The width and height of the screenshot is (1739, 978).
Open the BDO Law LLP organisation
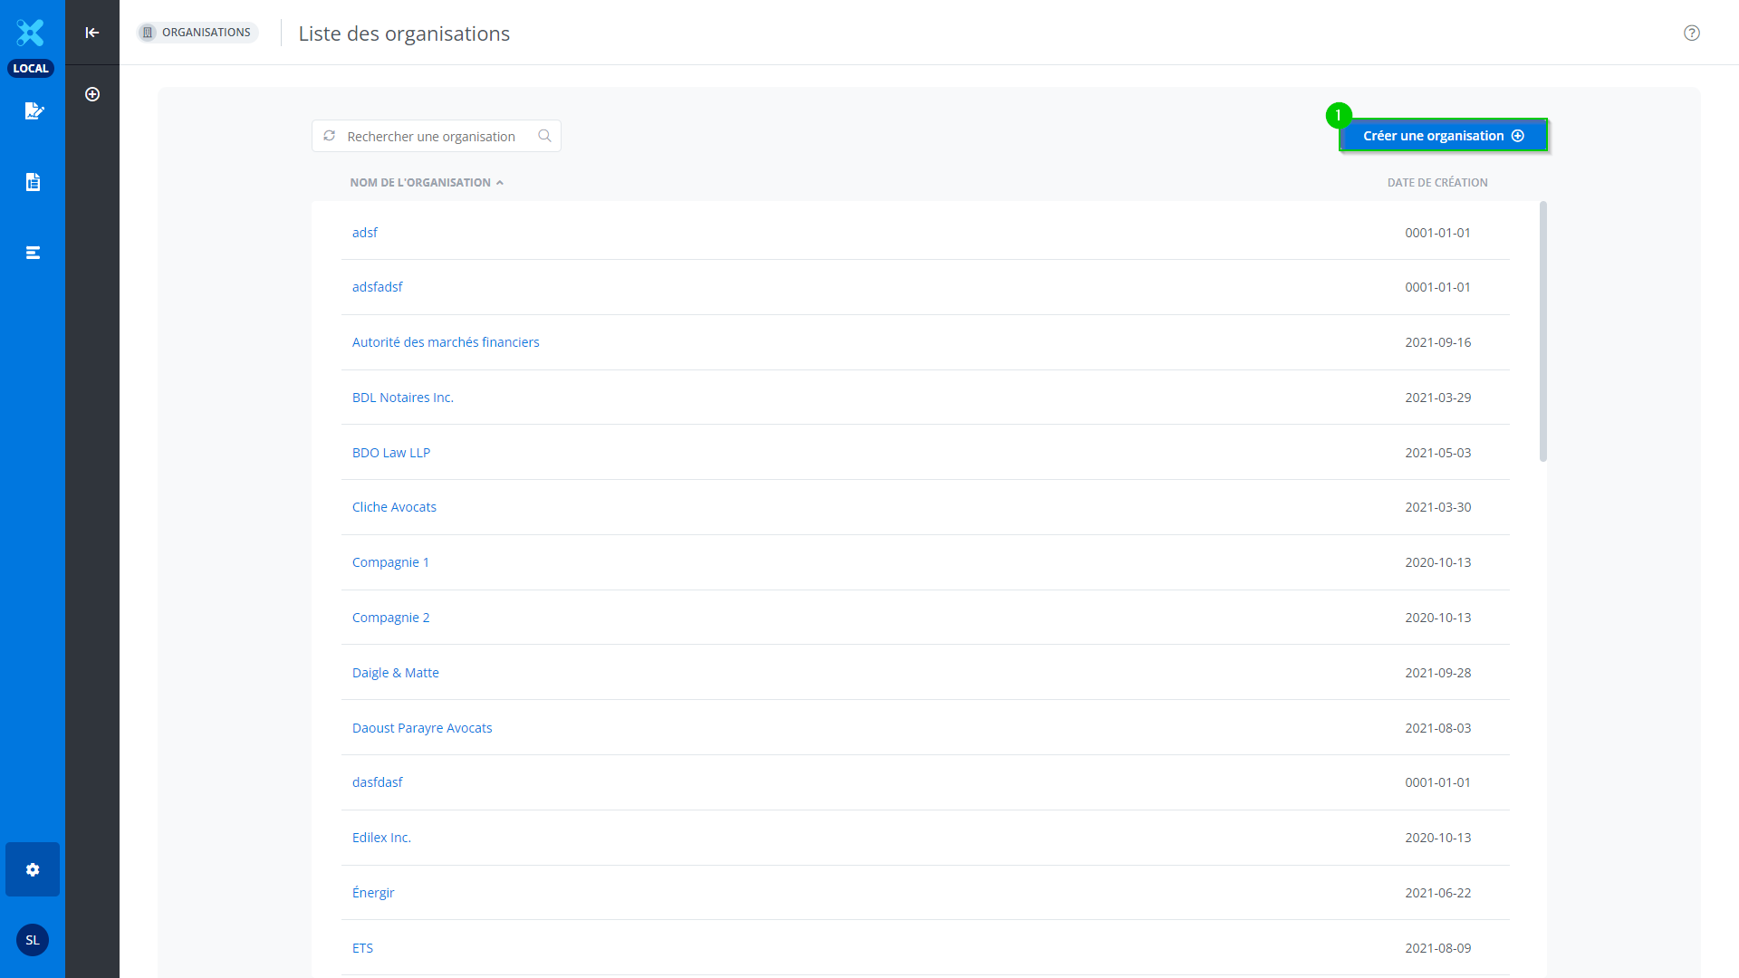coord(390,453)
